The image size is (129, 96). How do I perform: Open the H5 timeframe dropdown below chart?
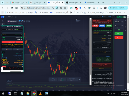tap(9, 81)
